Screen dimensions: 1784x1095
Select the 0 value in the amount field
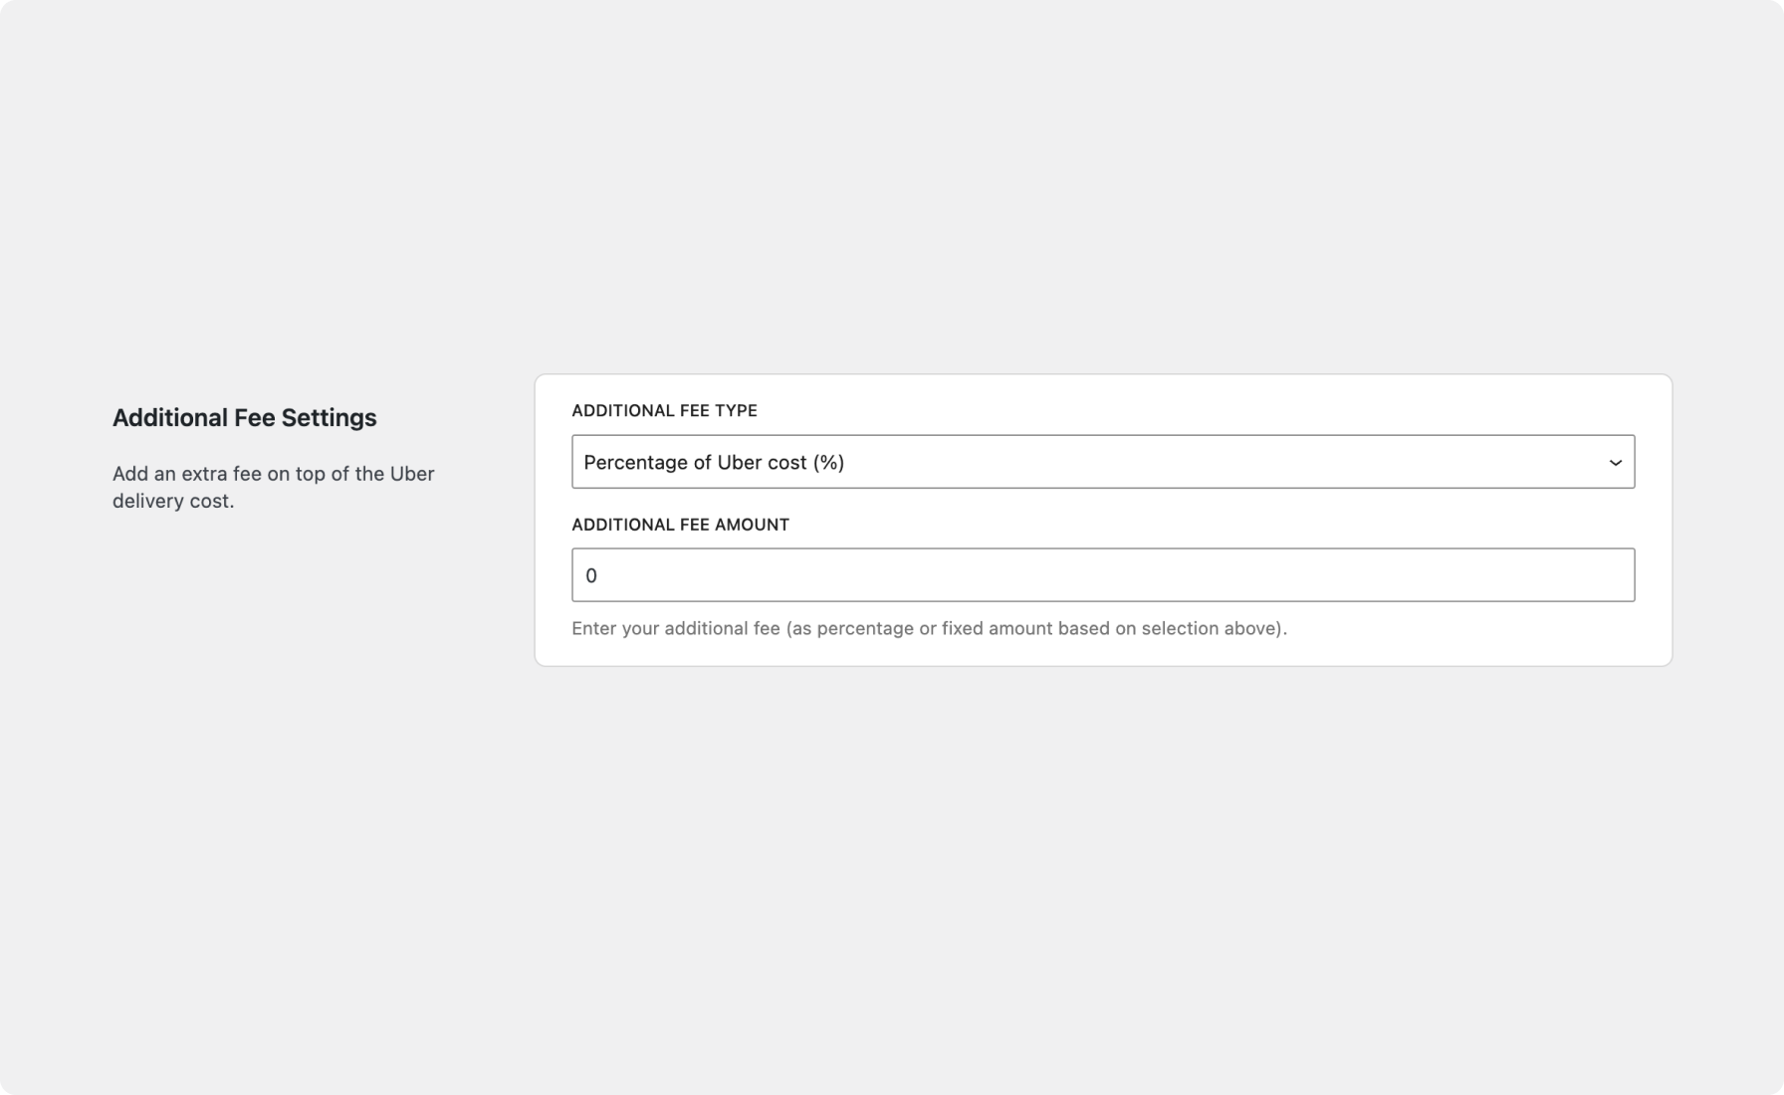pyautogui.click(x=591, y=574)
